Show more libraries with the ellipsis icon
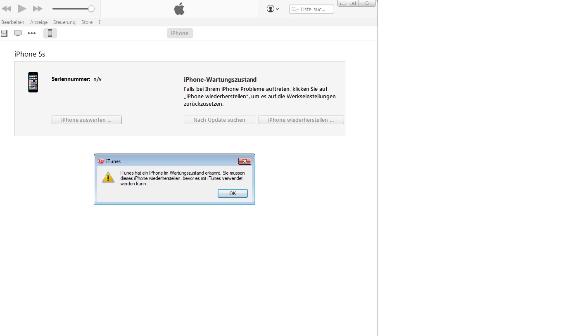 [32, 33]
